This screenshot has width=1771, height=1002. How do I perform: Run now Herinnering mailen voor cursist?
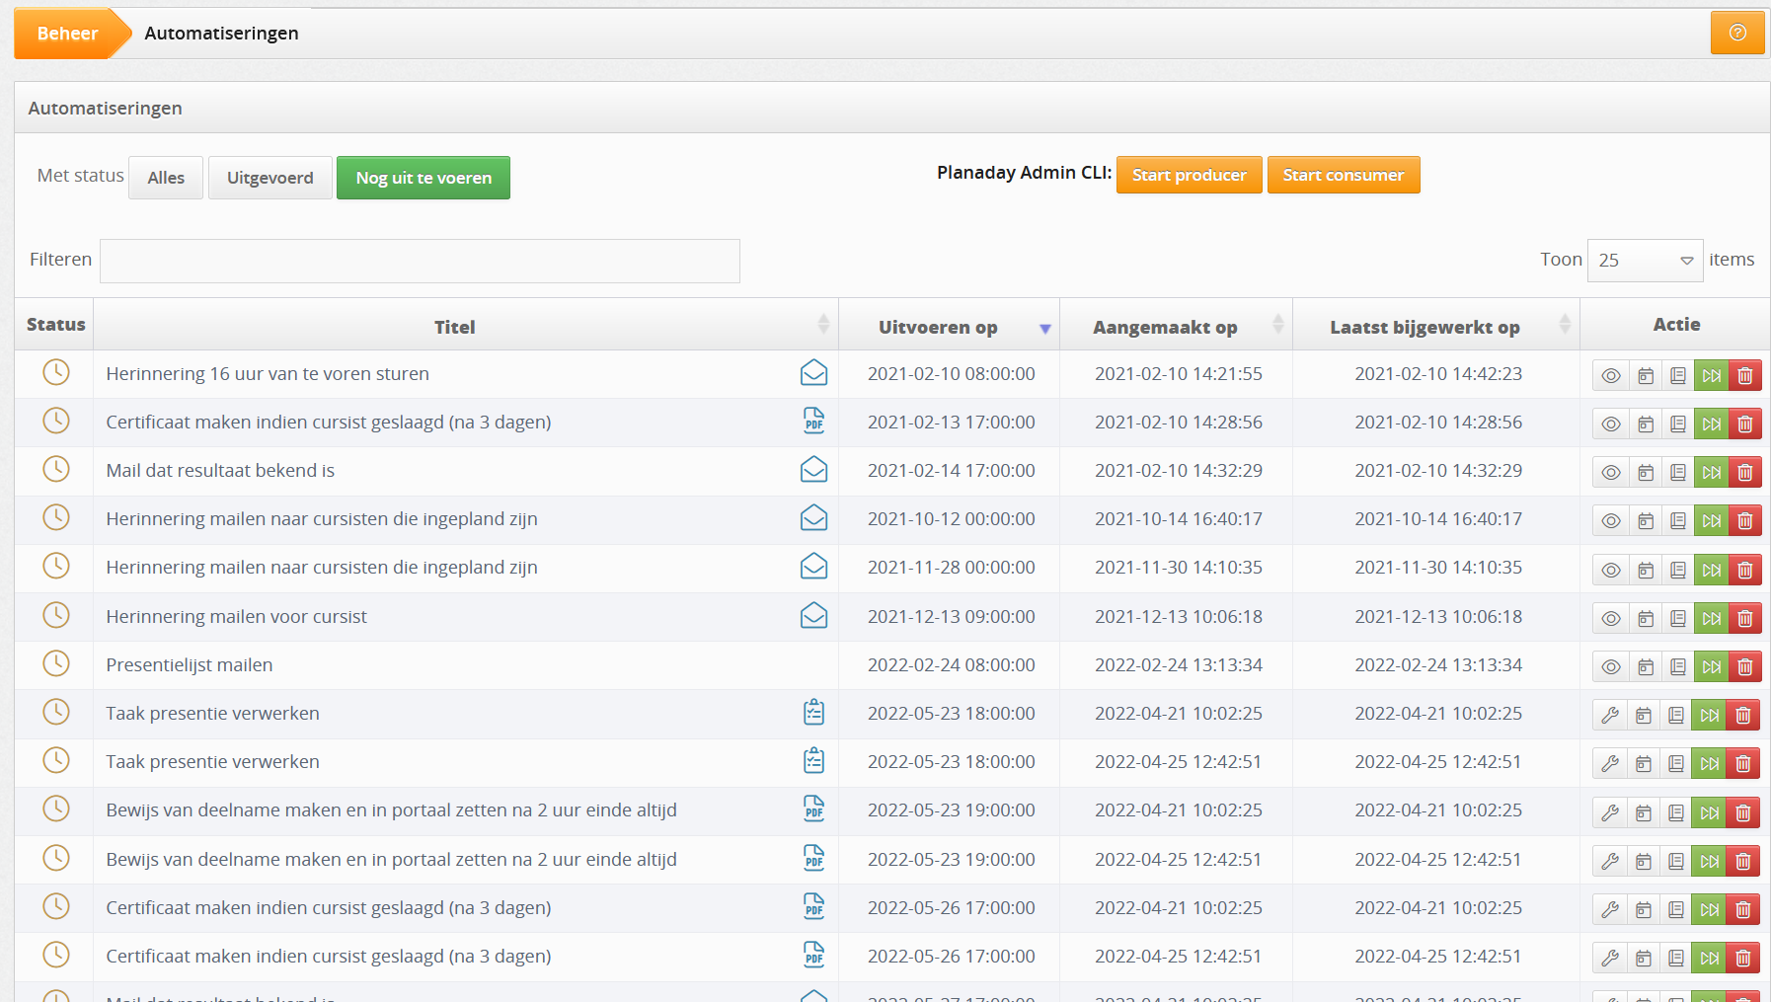[1712, 618]
